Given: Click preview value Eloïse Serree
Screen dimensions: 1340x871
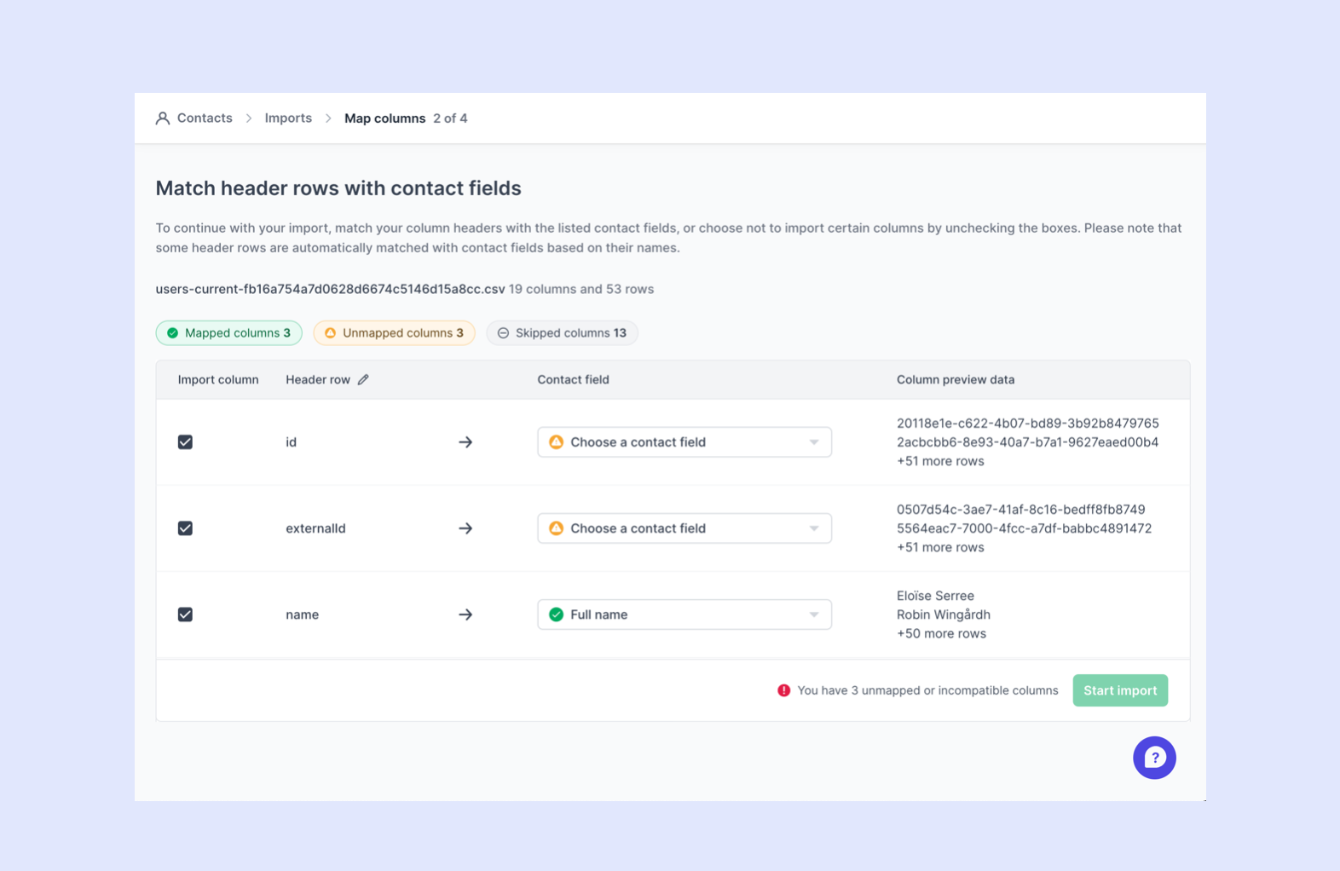Looking at the screenshot, I should click(x=935, y=596).
